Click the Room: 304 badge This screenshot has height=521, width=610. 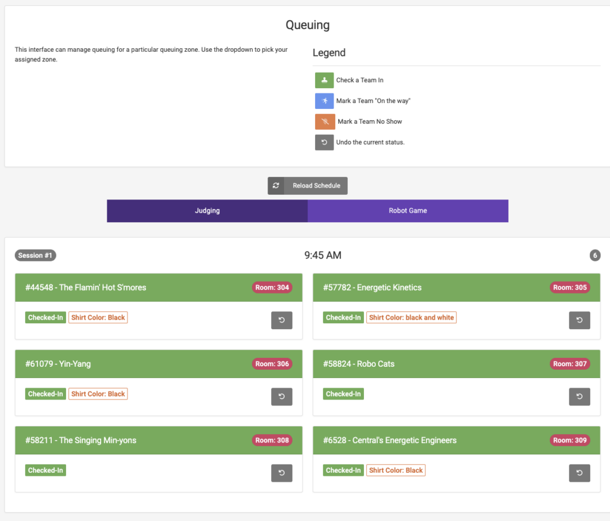(x=272, y=288)
